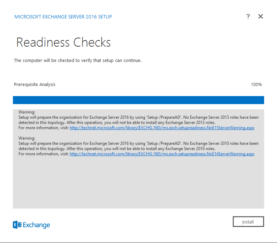This screenshot has width=277, height=243.
Task: Open the NoE15ServerWarning technet link
Action: point(162,128)
